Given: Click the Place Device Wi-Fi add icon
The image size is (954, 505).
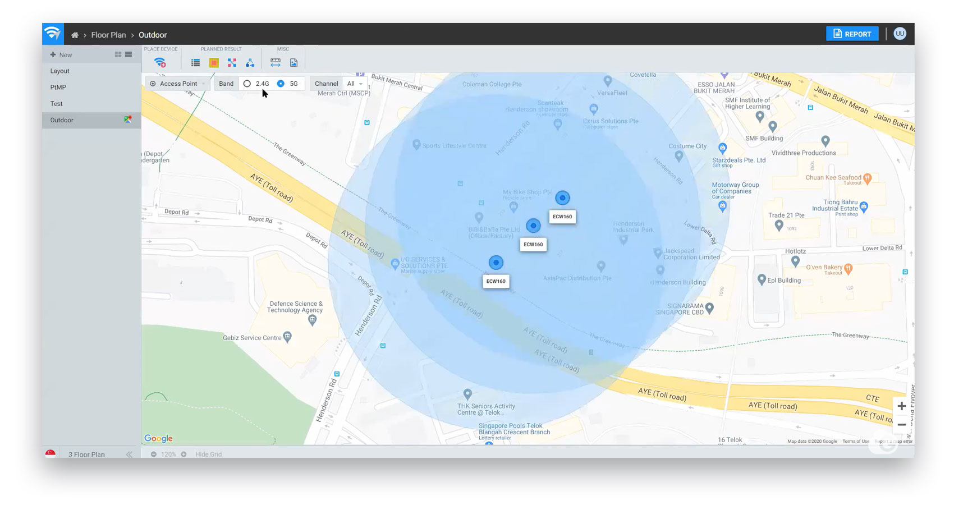Looking at the screenshot, I should pos(160,63).
